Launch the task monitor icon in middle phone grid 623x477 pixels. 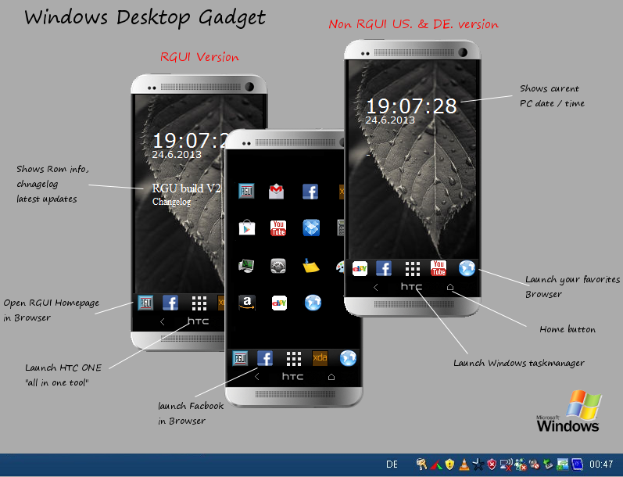(246, 266)
